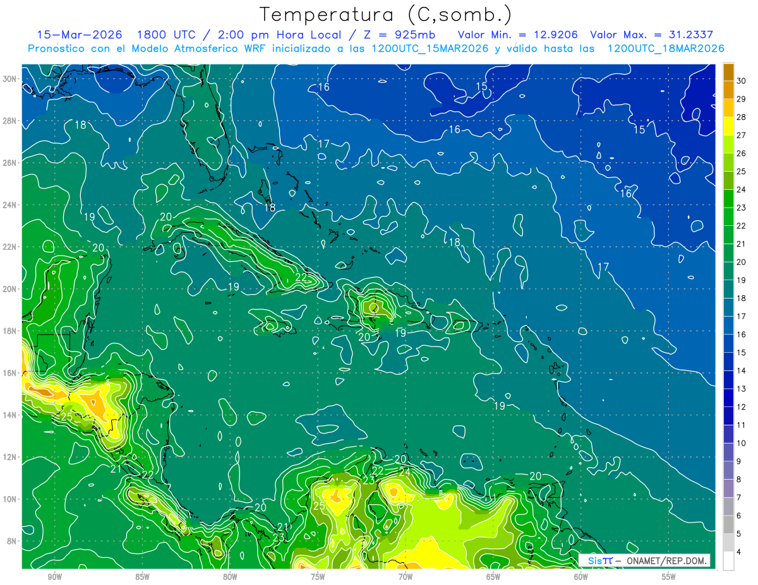Click the '75W' longitude axis label
The height and width of the screenshot is (585, 758).
(318, 577)
